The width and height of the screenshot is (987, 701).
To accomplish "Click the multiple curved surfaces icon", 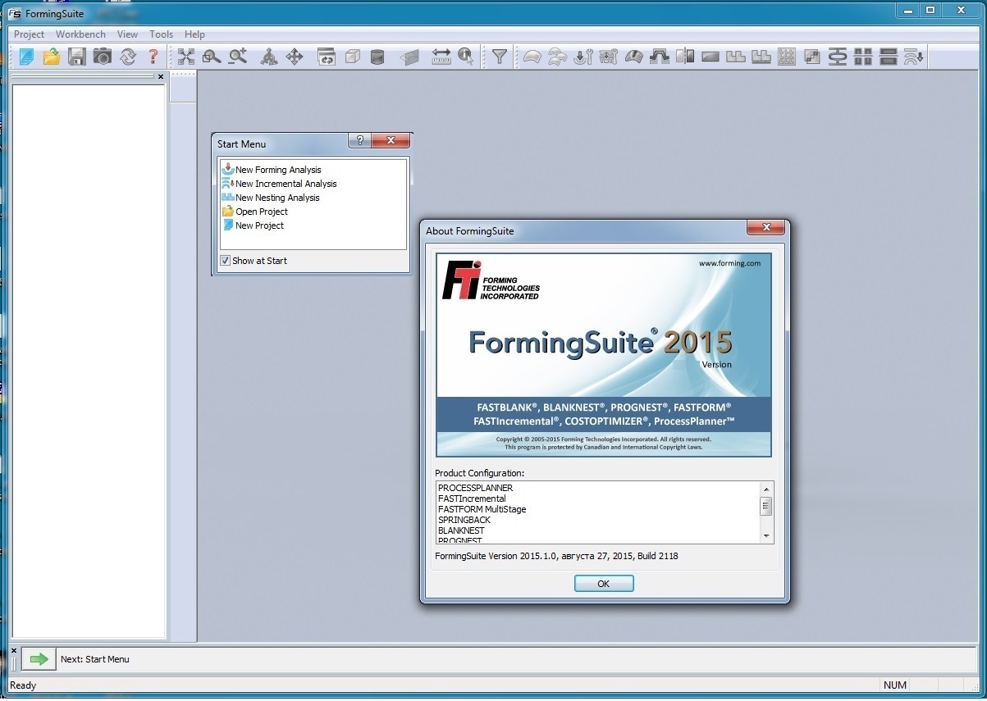I will (557, 57).
